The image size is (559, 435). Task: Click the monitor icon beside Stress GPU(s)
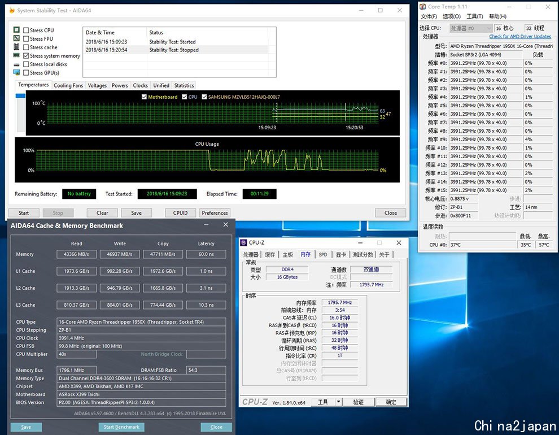tap(16, 73)
